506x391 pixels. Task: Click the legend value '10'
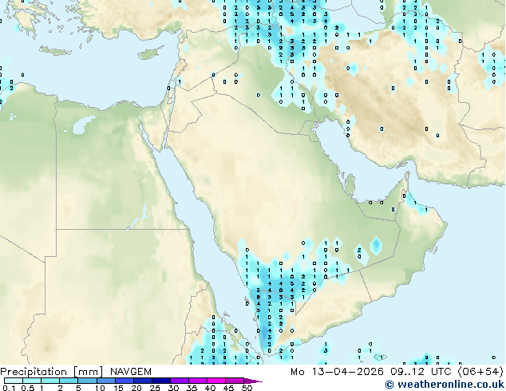[x=100, y=388]
